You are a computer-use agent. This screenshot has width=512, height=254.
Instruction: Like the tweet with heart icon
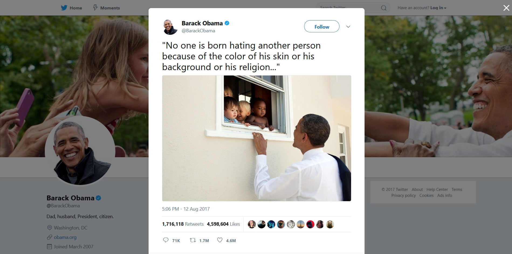[x=220, y=240]
